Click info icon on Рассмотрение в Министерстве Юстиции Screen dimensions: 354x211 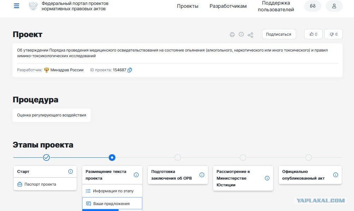(x=267, y=178)
